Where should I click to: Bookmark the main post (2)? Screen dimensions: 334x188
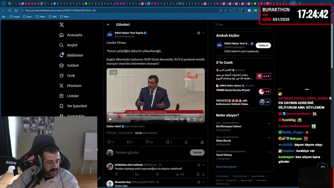tap(169, 142)
